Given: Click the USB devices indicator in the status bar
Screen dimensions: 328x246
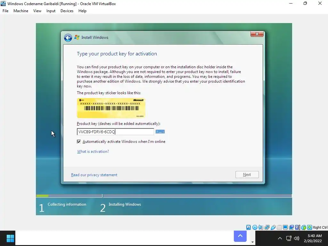Looking at the screenshot, I should [273, 227].
